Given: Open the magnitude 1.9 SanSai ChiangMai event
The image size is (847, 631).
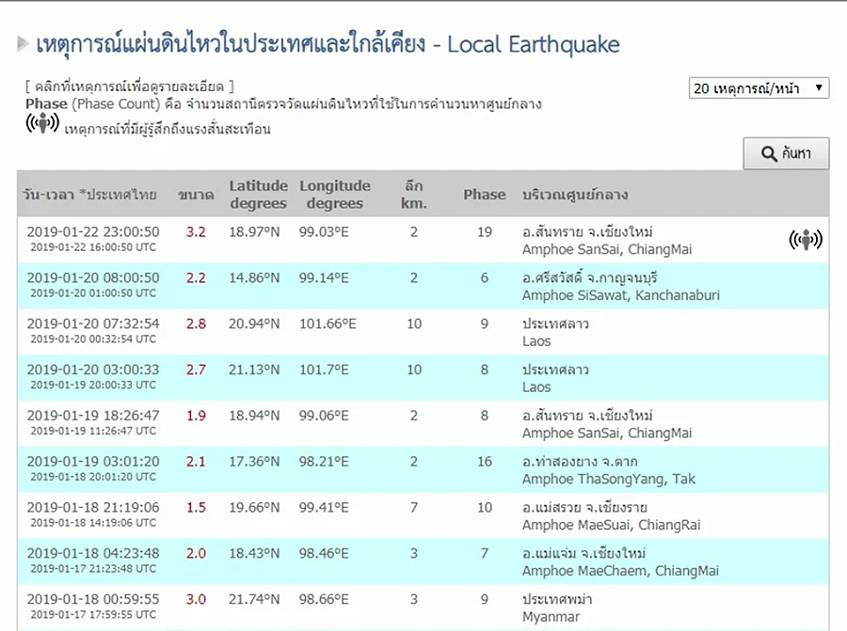Looking at the screenshot, I should click(x=423, y=424).
